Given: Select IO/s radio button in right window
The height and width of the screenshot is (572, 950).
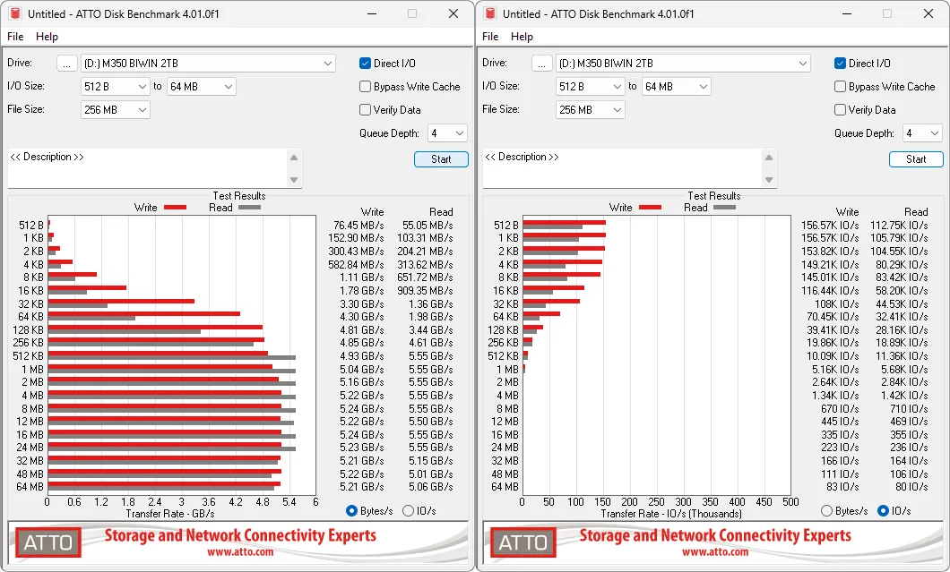Looking at the screenshot, I should [x=883, y=511].
